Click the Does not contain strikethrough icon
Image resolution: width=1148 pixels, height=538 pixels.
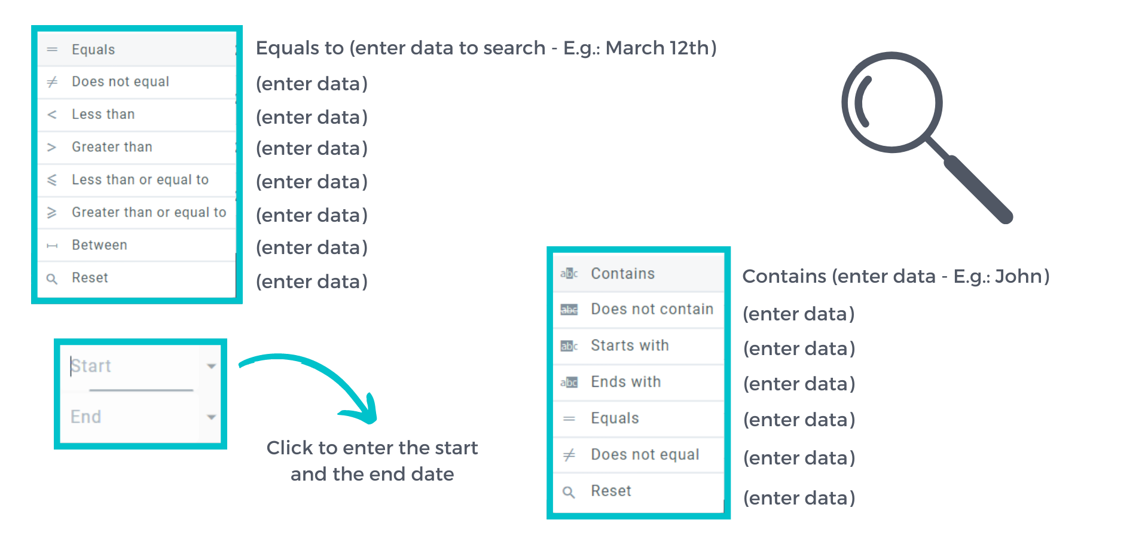[x=569, y=310]
